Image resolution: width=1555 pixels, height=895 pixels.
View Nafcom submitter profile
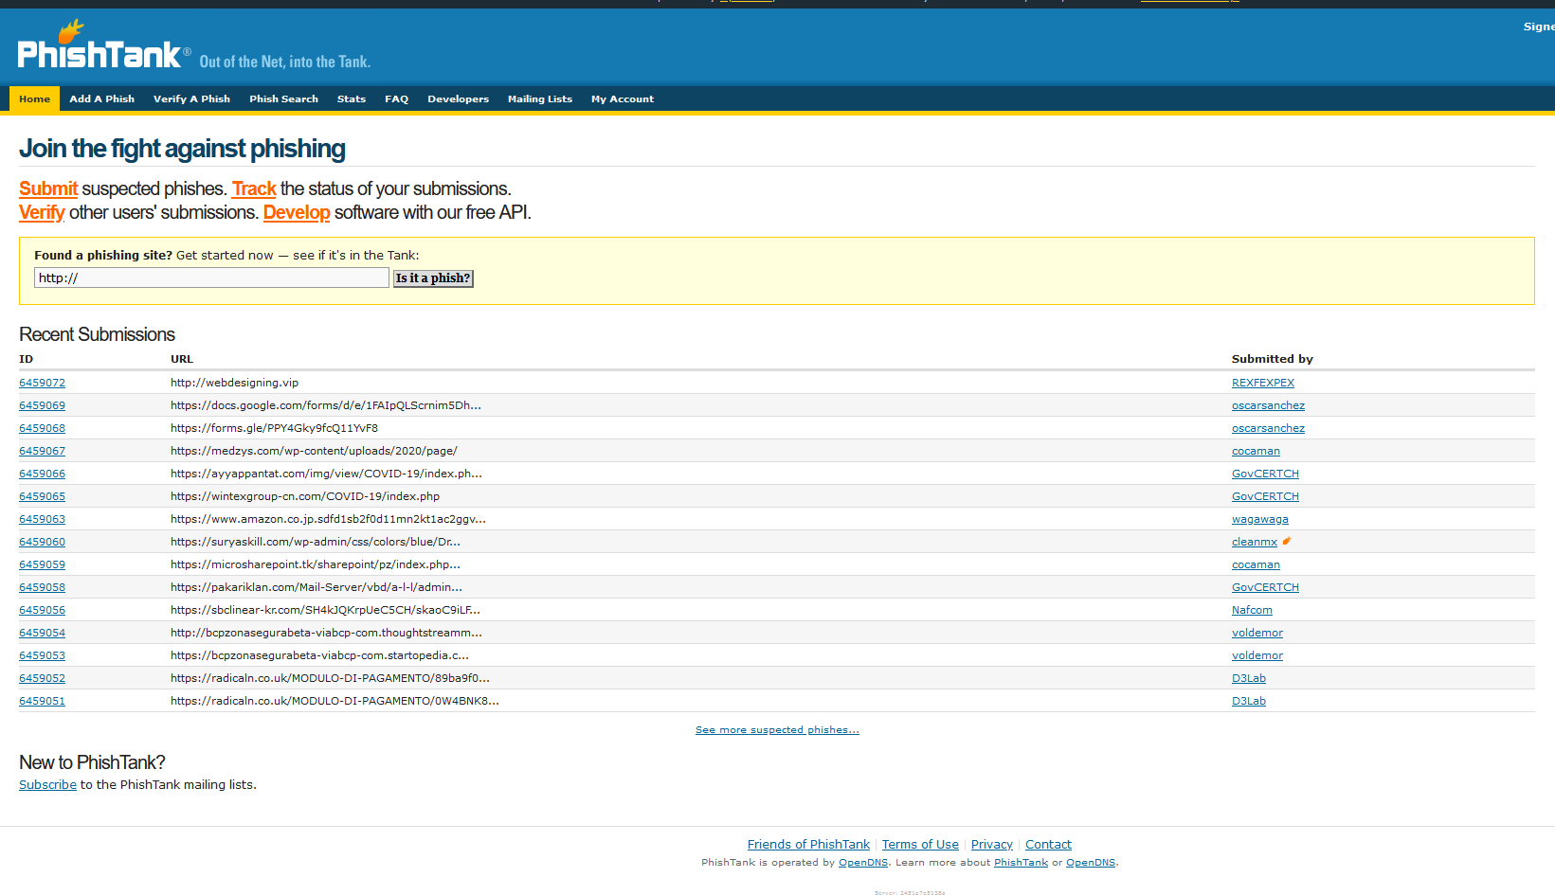pyautogui.click(x=1252, y=610)
